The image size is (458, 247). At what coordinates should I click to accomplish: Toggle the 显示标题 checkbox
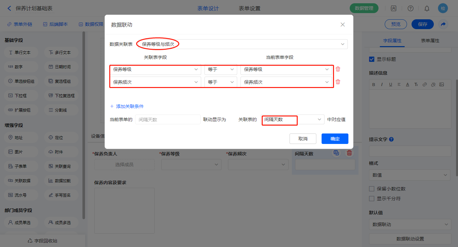pos(372,59)
